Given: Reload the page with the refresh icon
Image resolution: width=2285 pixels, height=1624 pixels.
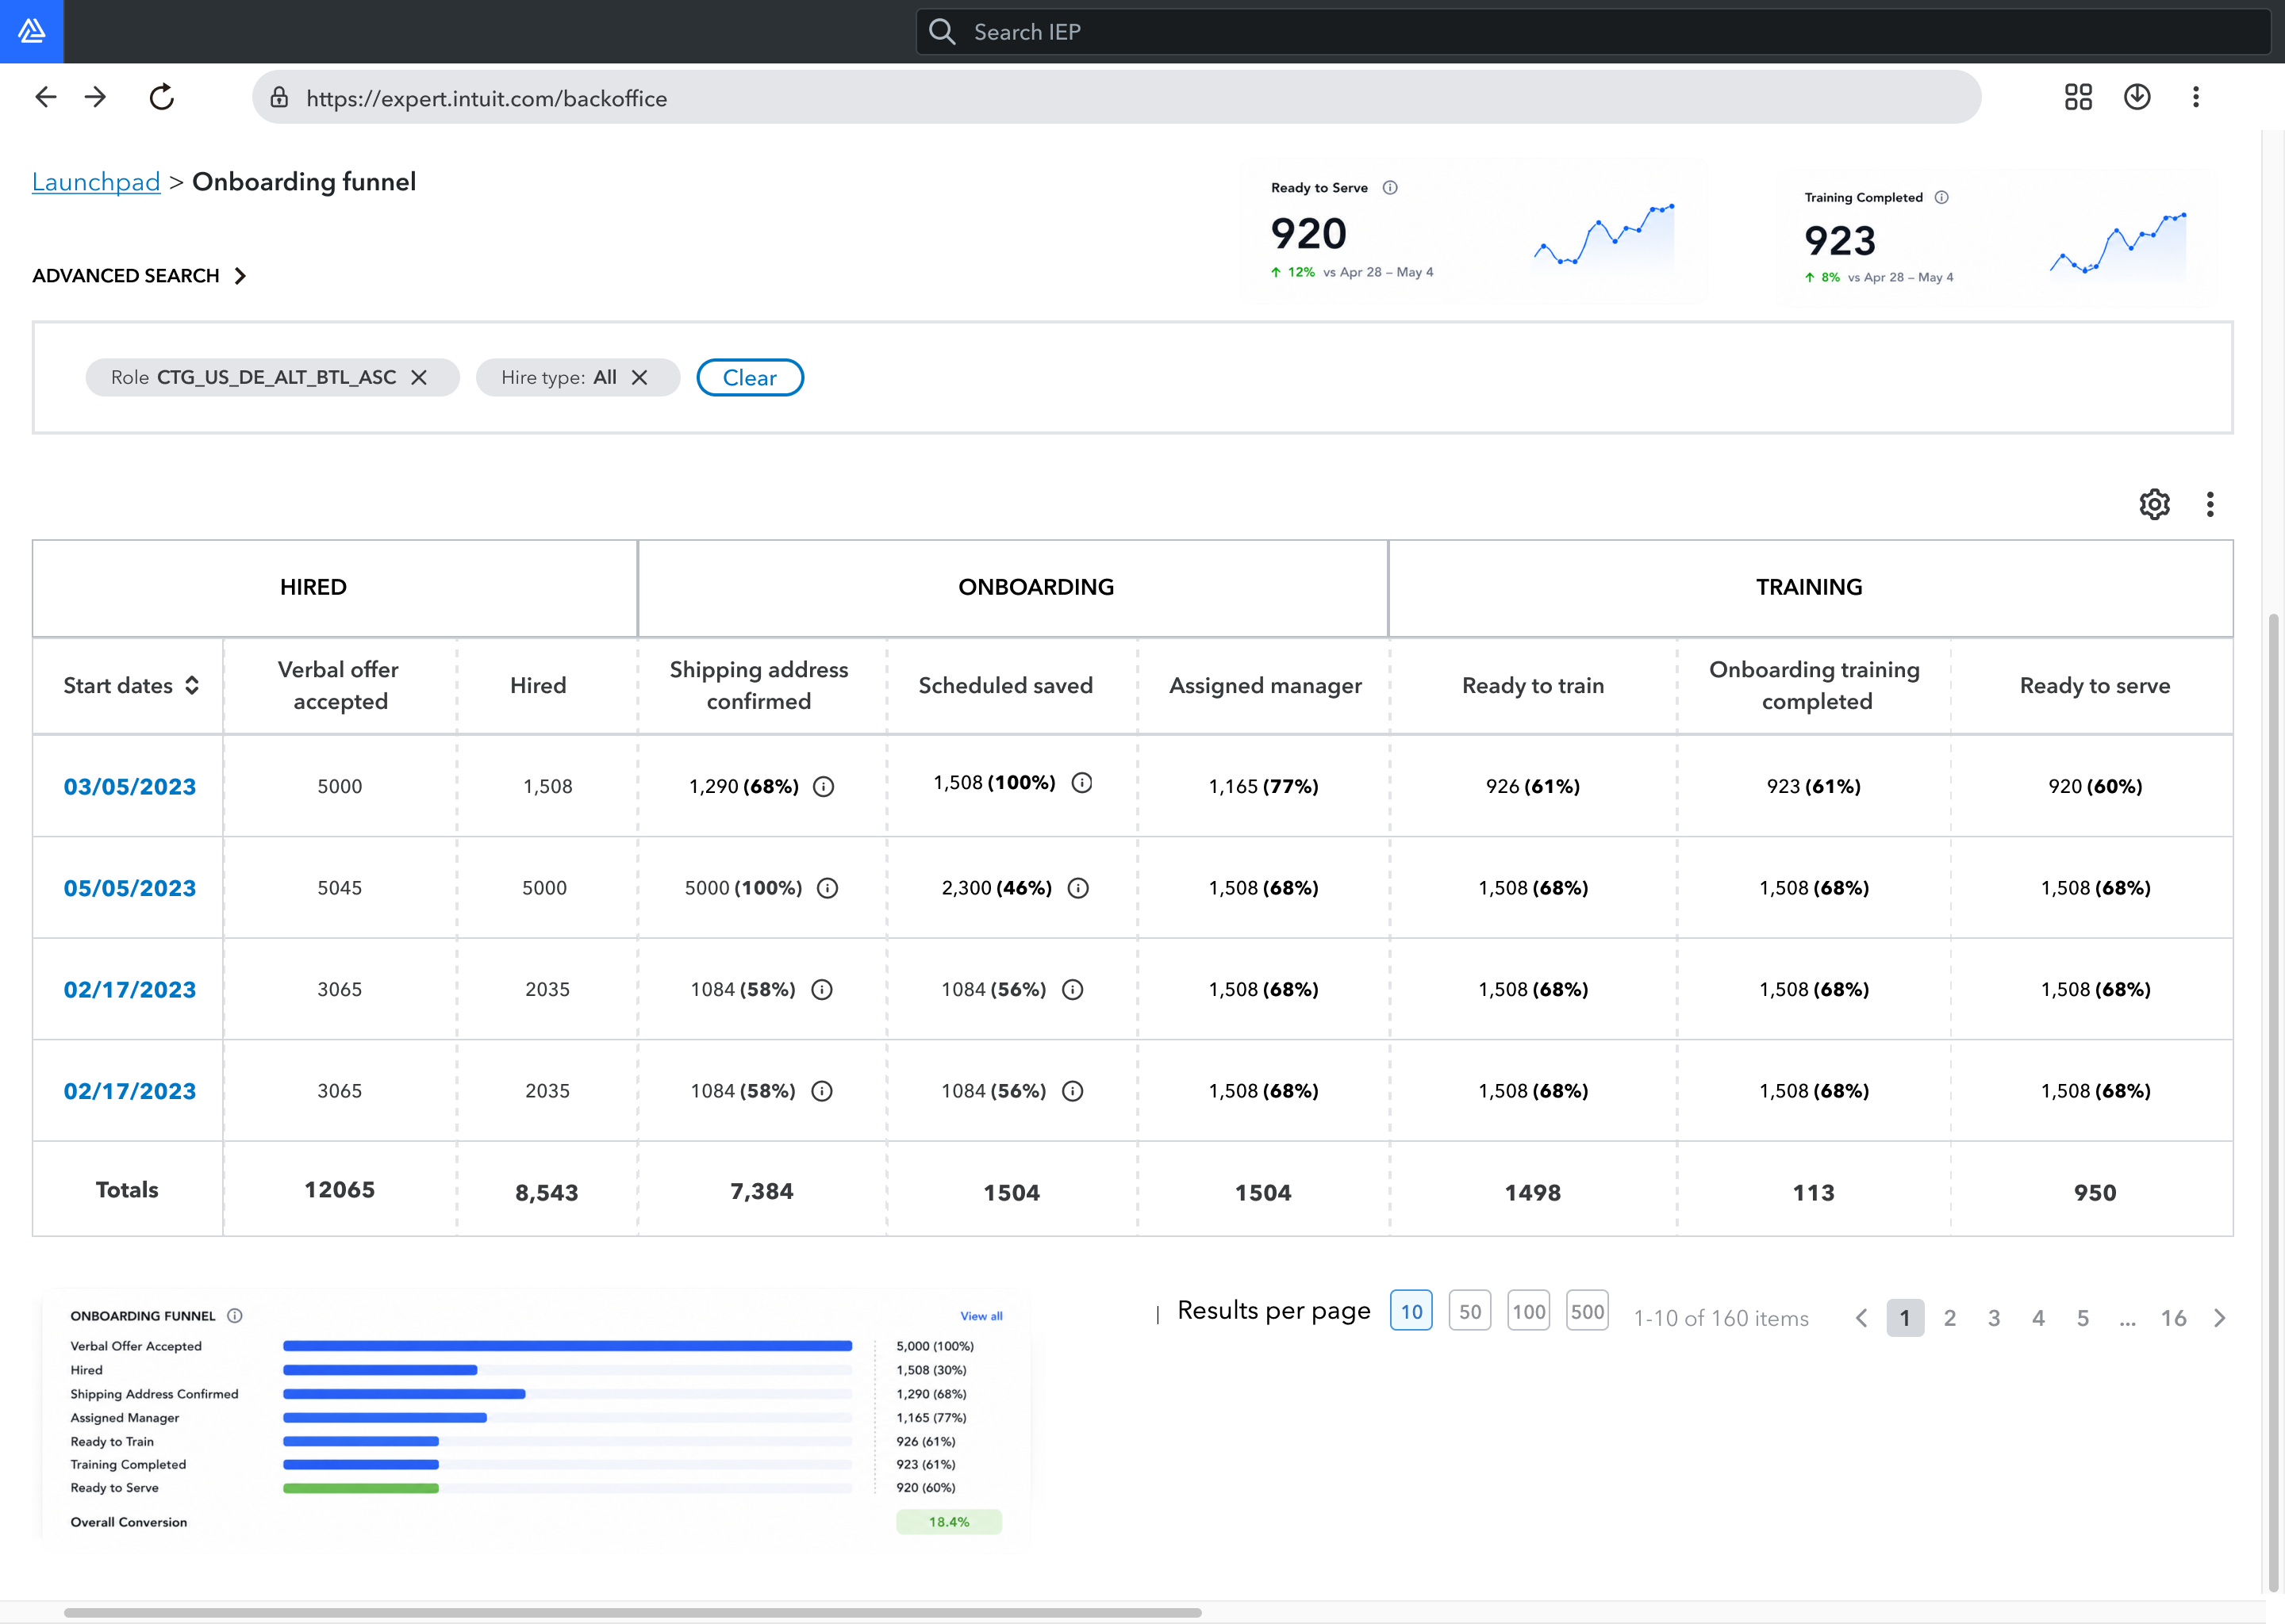Looking at the screenshot, I should tap(161, 97).
